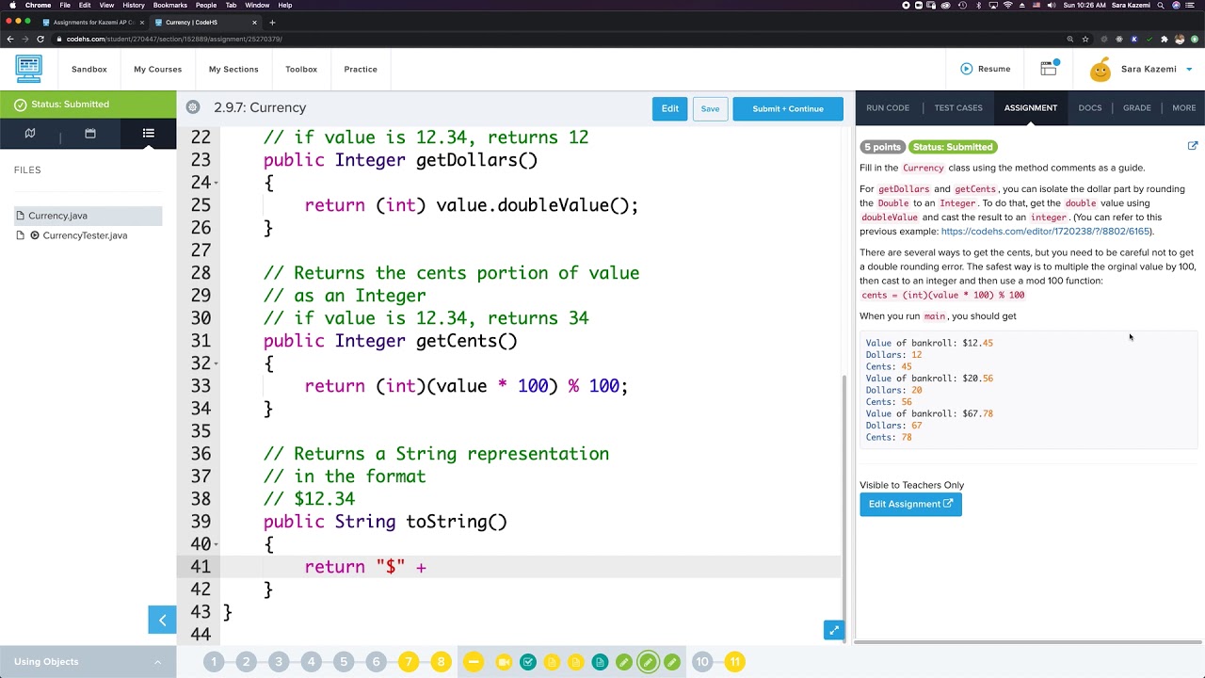The width and height of the screenshot is (1205, 678).
Task: Collapse the sidebar with the left arrow button
Action: click(162, 620)
